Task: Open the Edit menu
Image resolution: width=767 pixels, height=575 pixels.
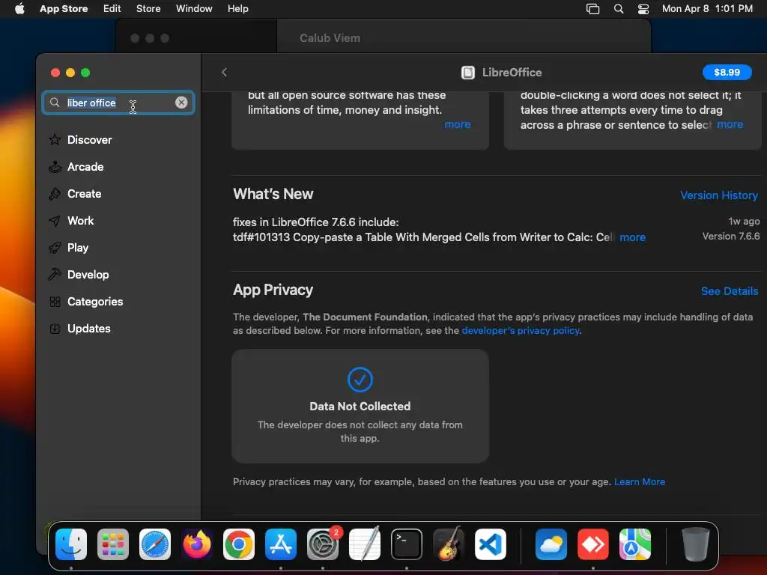Action: [112, 8]
